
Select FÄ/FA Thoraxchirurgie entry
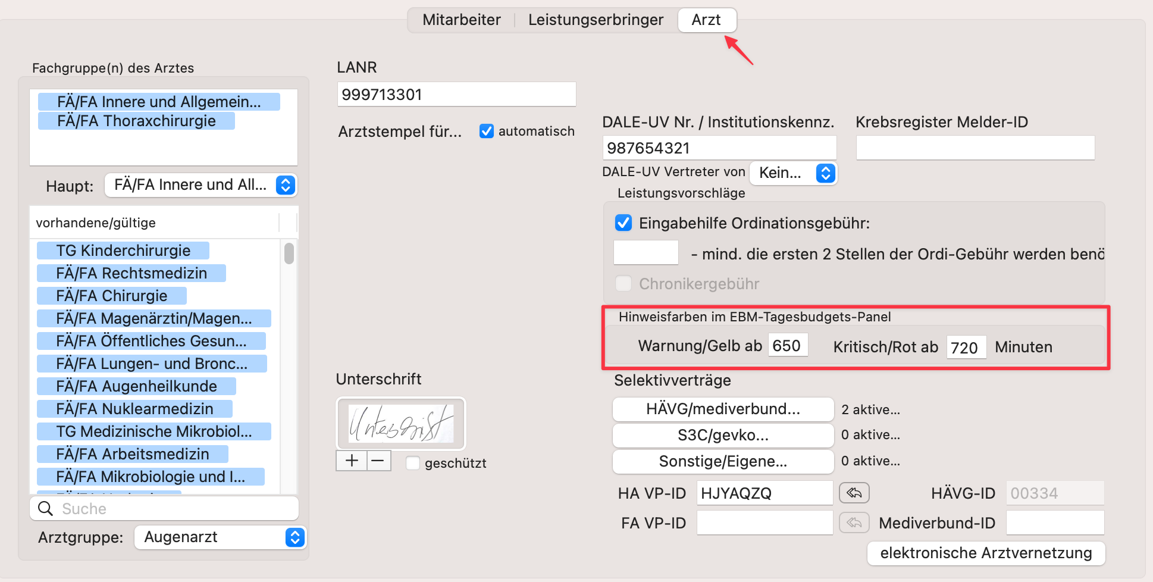pyautogui.click(x=136, y=121)
